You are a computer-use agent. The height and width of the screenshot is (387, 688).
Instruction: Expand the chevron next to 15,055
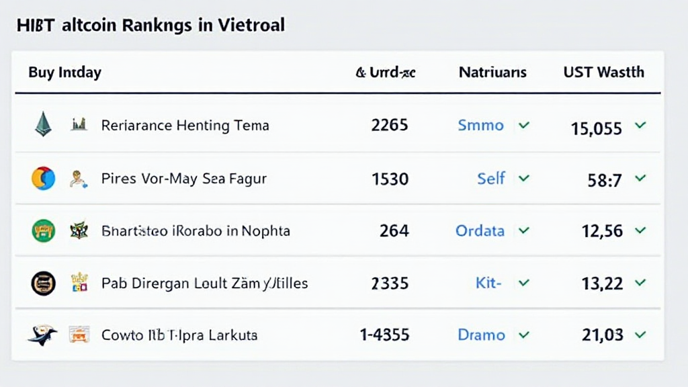[640, 125]
